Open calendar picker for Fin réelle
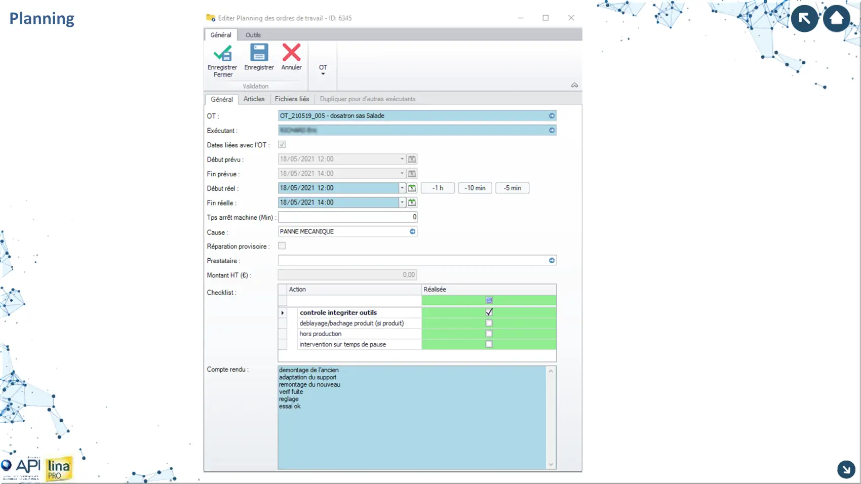This screenshot has height=484, width=861. coord(412,203)
